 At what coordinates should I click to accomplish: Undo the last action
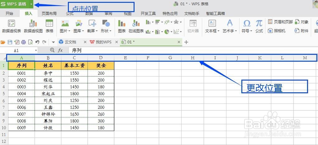[x=37, y=42]
